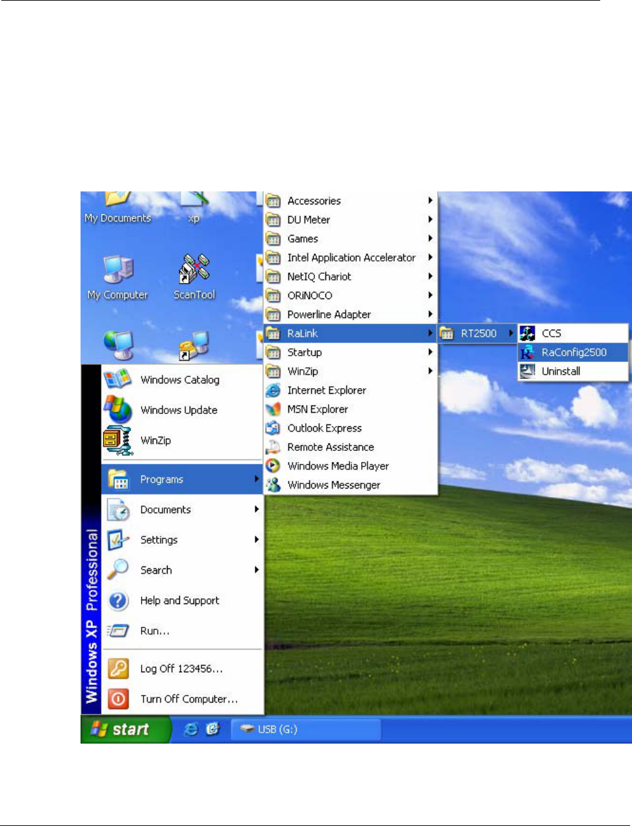Launch Internet Explorer from quick launch bar
The image size is (632, 826).
point(191,729)
